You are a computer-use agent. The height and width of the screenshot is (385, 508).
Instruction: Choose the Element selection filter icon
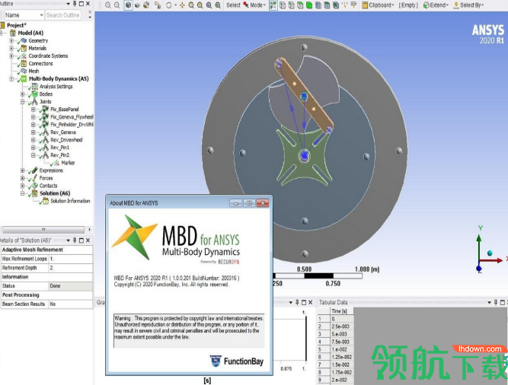tap(336, 5)
